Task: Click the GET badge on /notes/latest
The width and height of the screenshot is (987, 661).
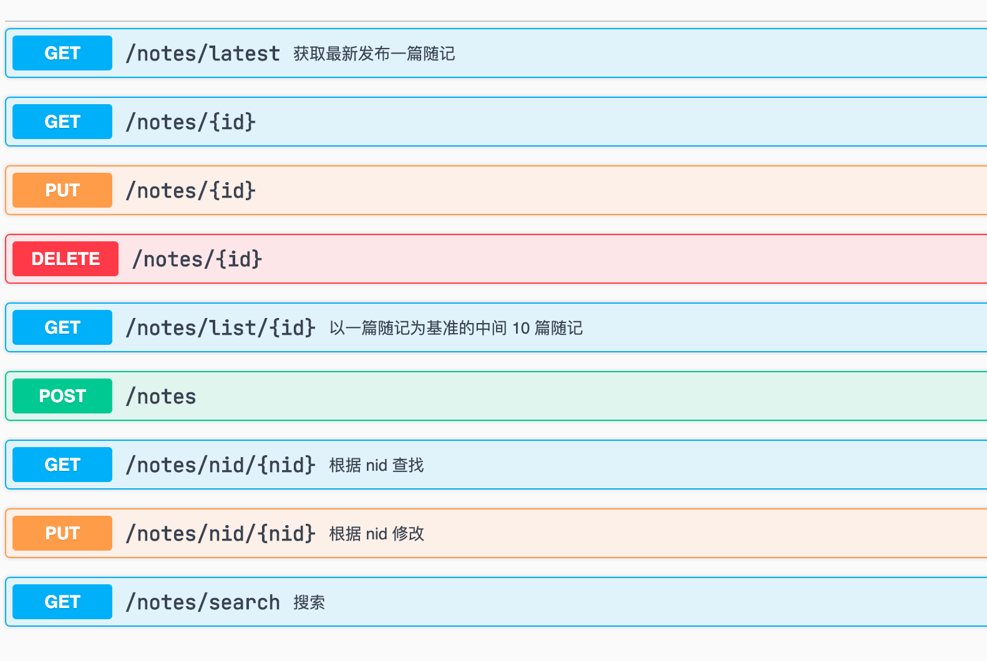Action: click(61, 53)
